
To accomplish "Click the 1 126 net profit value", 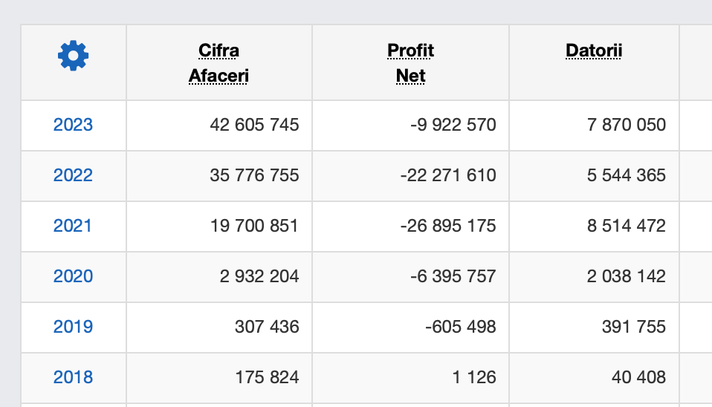I will [x=474, y=377].
